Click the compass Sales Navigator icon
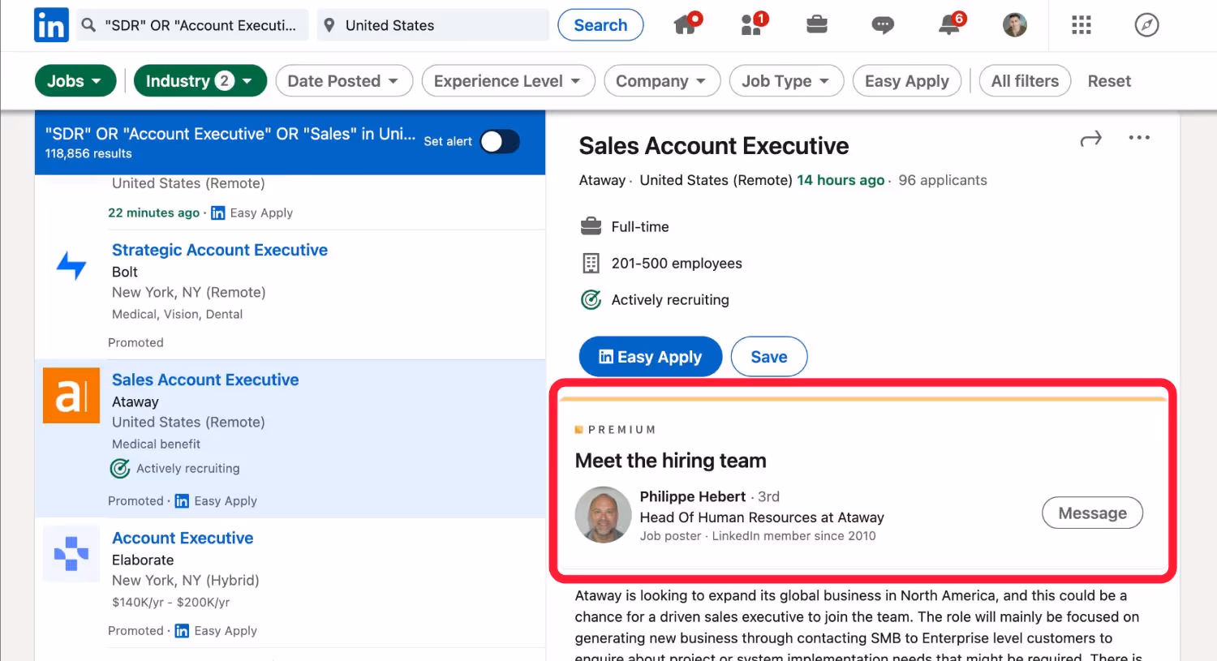Image resolution: width=1217 pixels, height=661 pixels. point(1146,25)
